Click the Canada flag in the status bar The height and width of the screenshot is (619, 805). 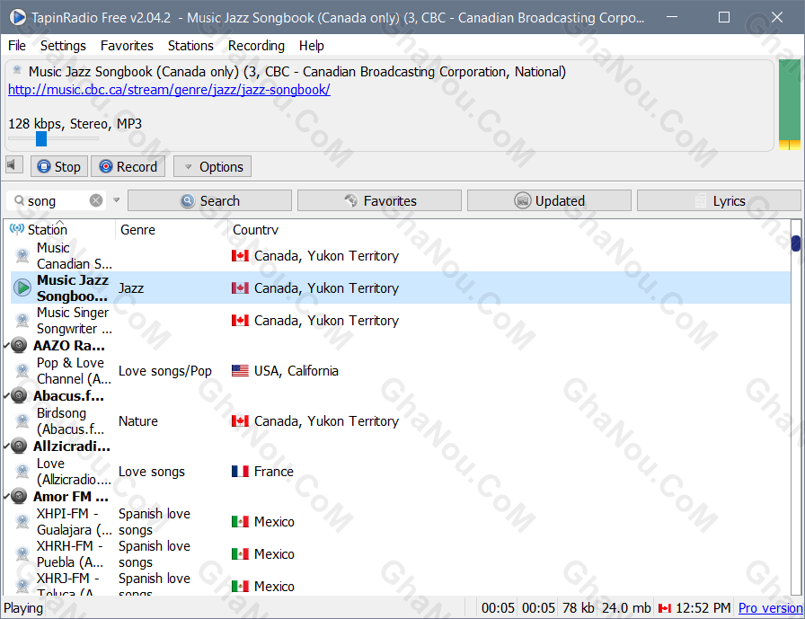pos(664,608)
